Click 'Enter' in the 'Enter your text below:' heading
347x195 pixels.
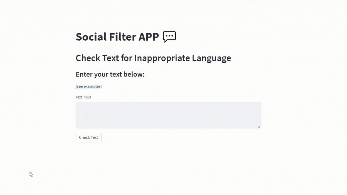[84, 74]
